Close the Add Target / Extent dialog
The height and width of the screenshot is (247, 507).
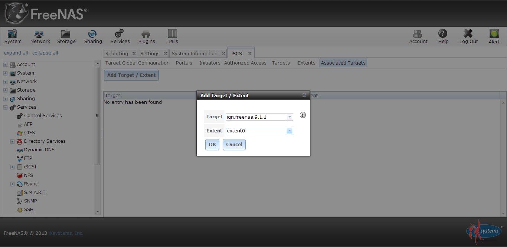pyautogui.click(x=304, y=95)
